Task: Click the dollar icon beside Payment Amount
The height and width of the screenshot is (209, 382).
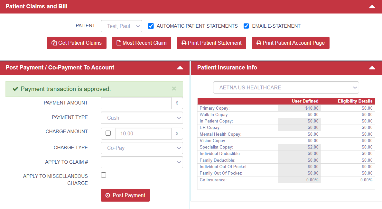Action: pos(177,103)
